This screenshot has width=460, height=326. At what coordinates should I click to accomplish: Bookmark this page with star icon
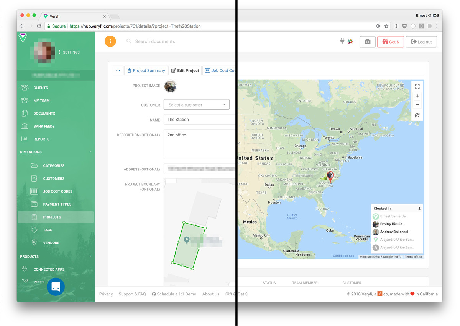pyautogui.click(x=386, y=26)
